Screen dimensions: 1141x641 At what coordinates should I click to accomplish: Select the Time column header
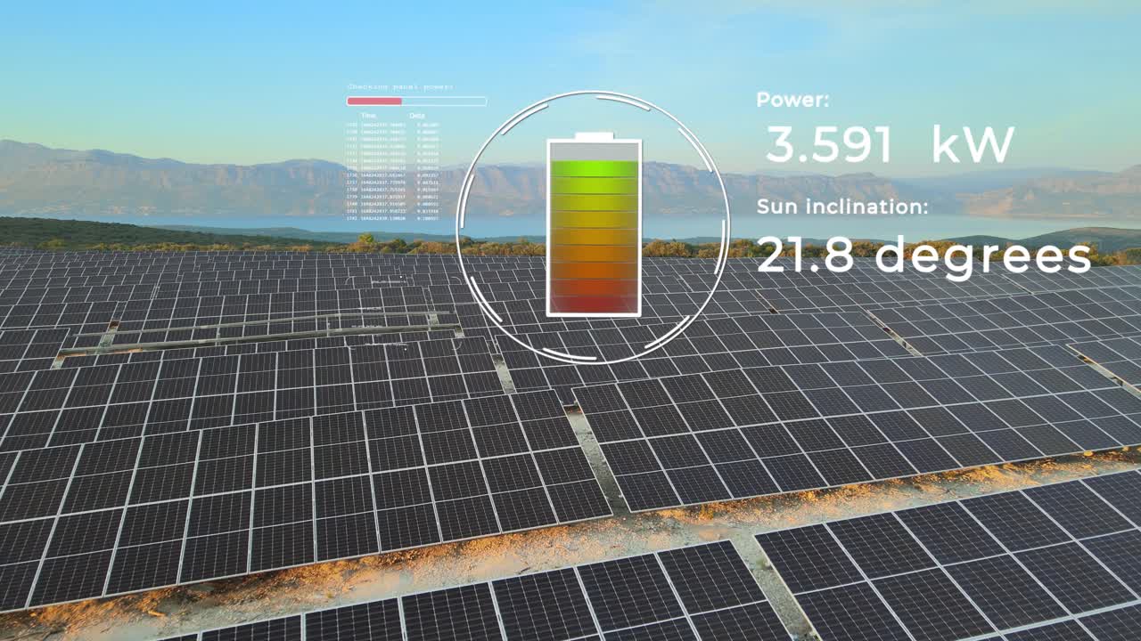(368, 116)
